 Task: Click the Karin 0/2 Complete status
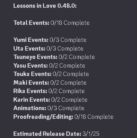[x=69, y=100]
